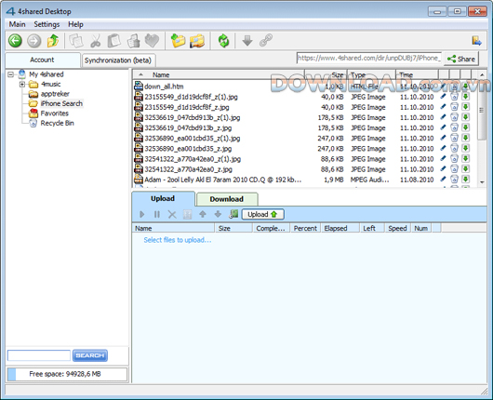Click the new folder icon with green arrow
Viewport: 493px width, 400px height.
click(x=178, y=41)
